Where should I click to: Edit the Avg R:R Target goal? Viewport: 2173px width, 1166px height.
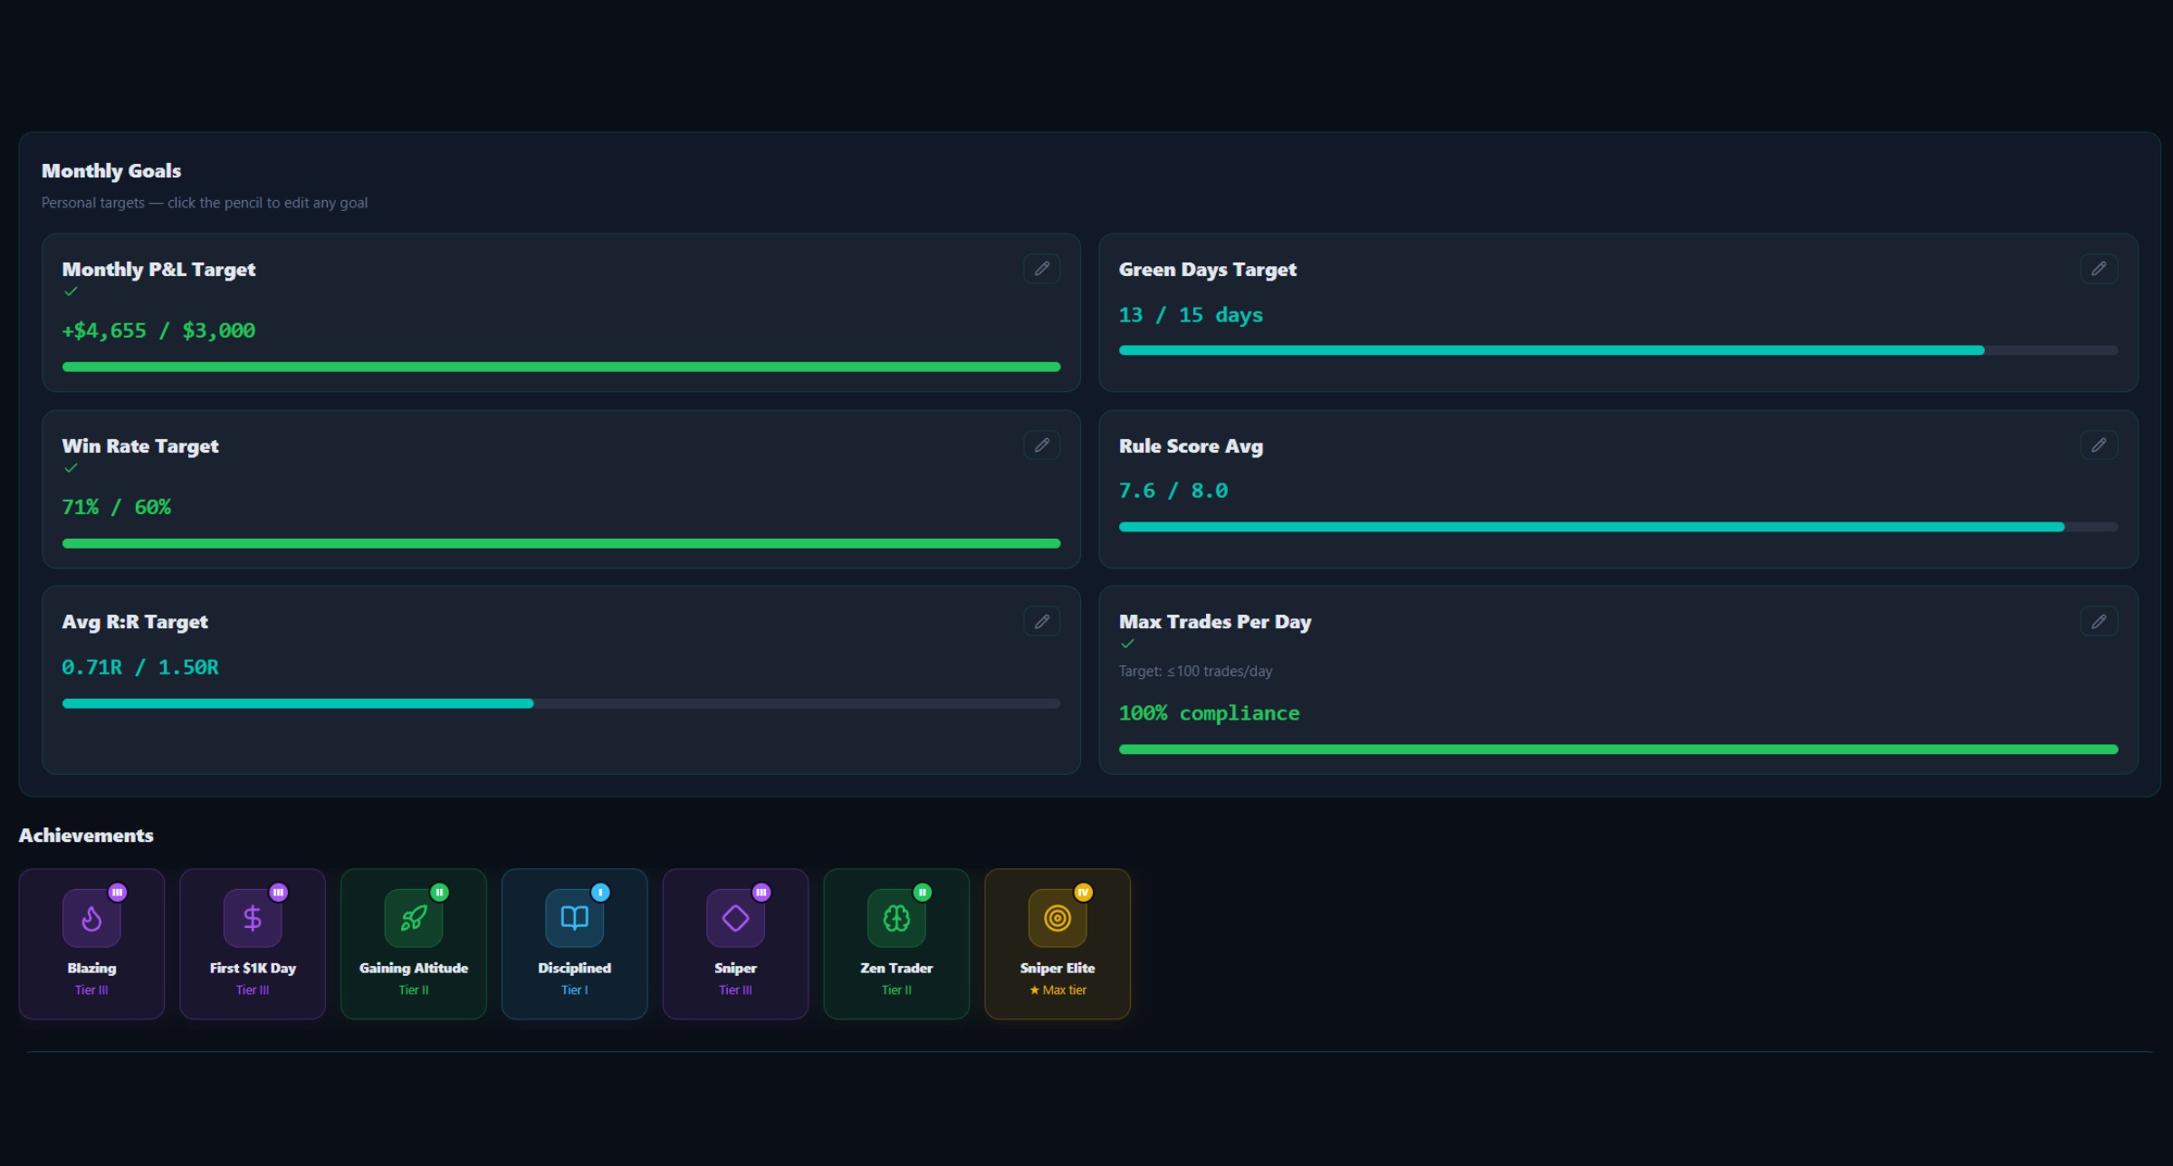click(x=1042, y=622)
